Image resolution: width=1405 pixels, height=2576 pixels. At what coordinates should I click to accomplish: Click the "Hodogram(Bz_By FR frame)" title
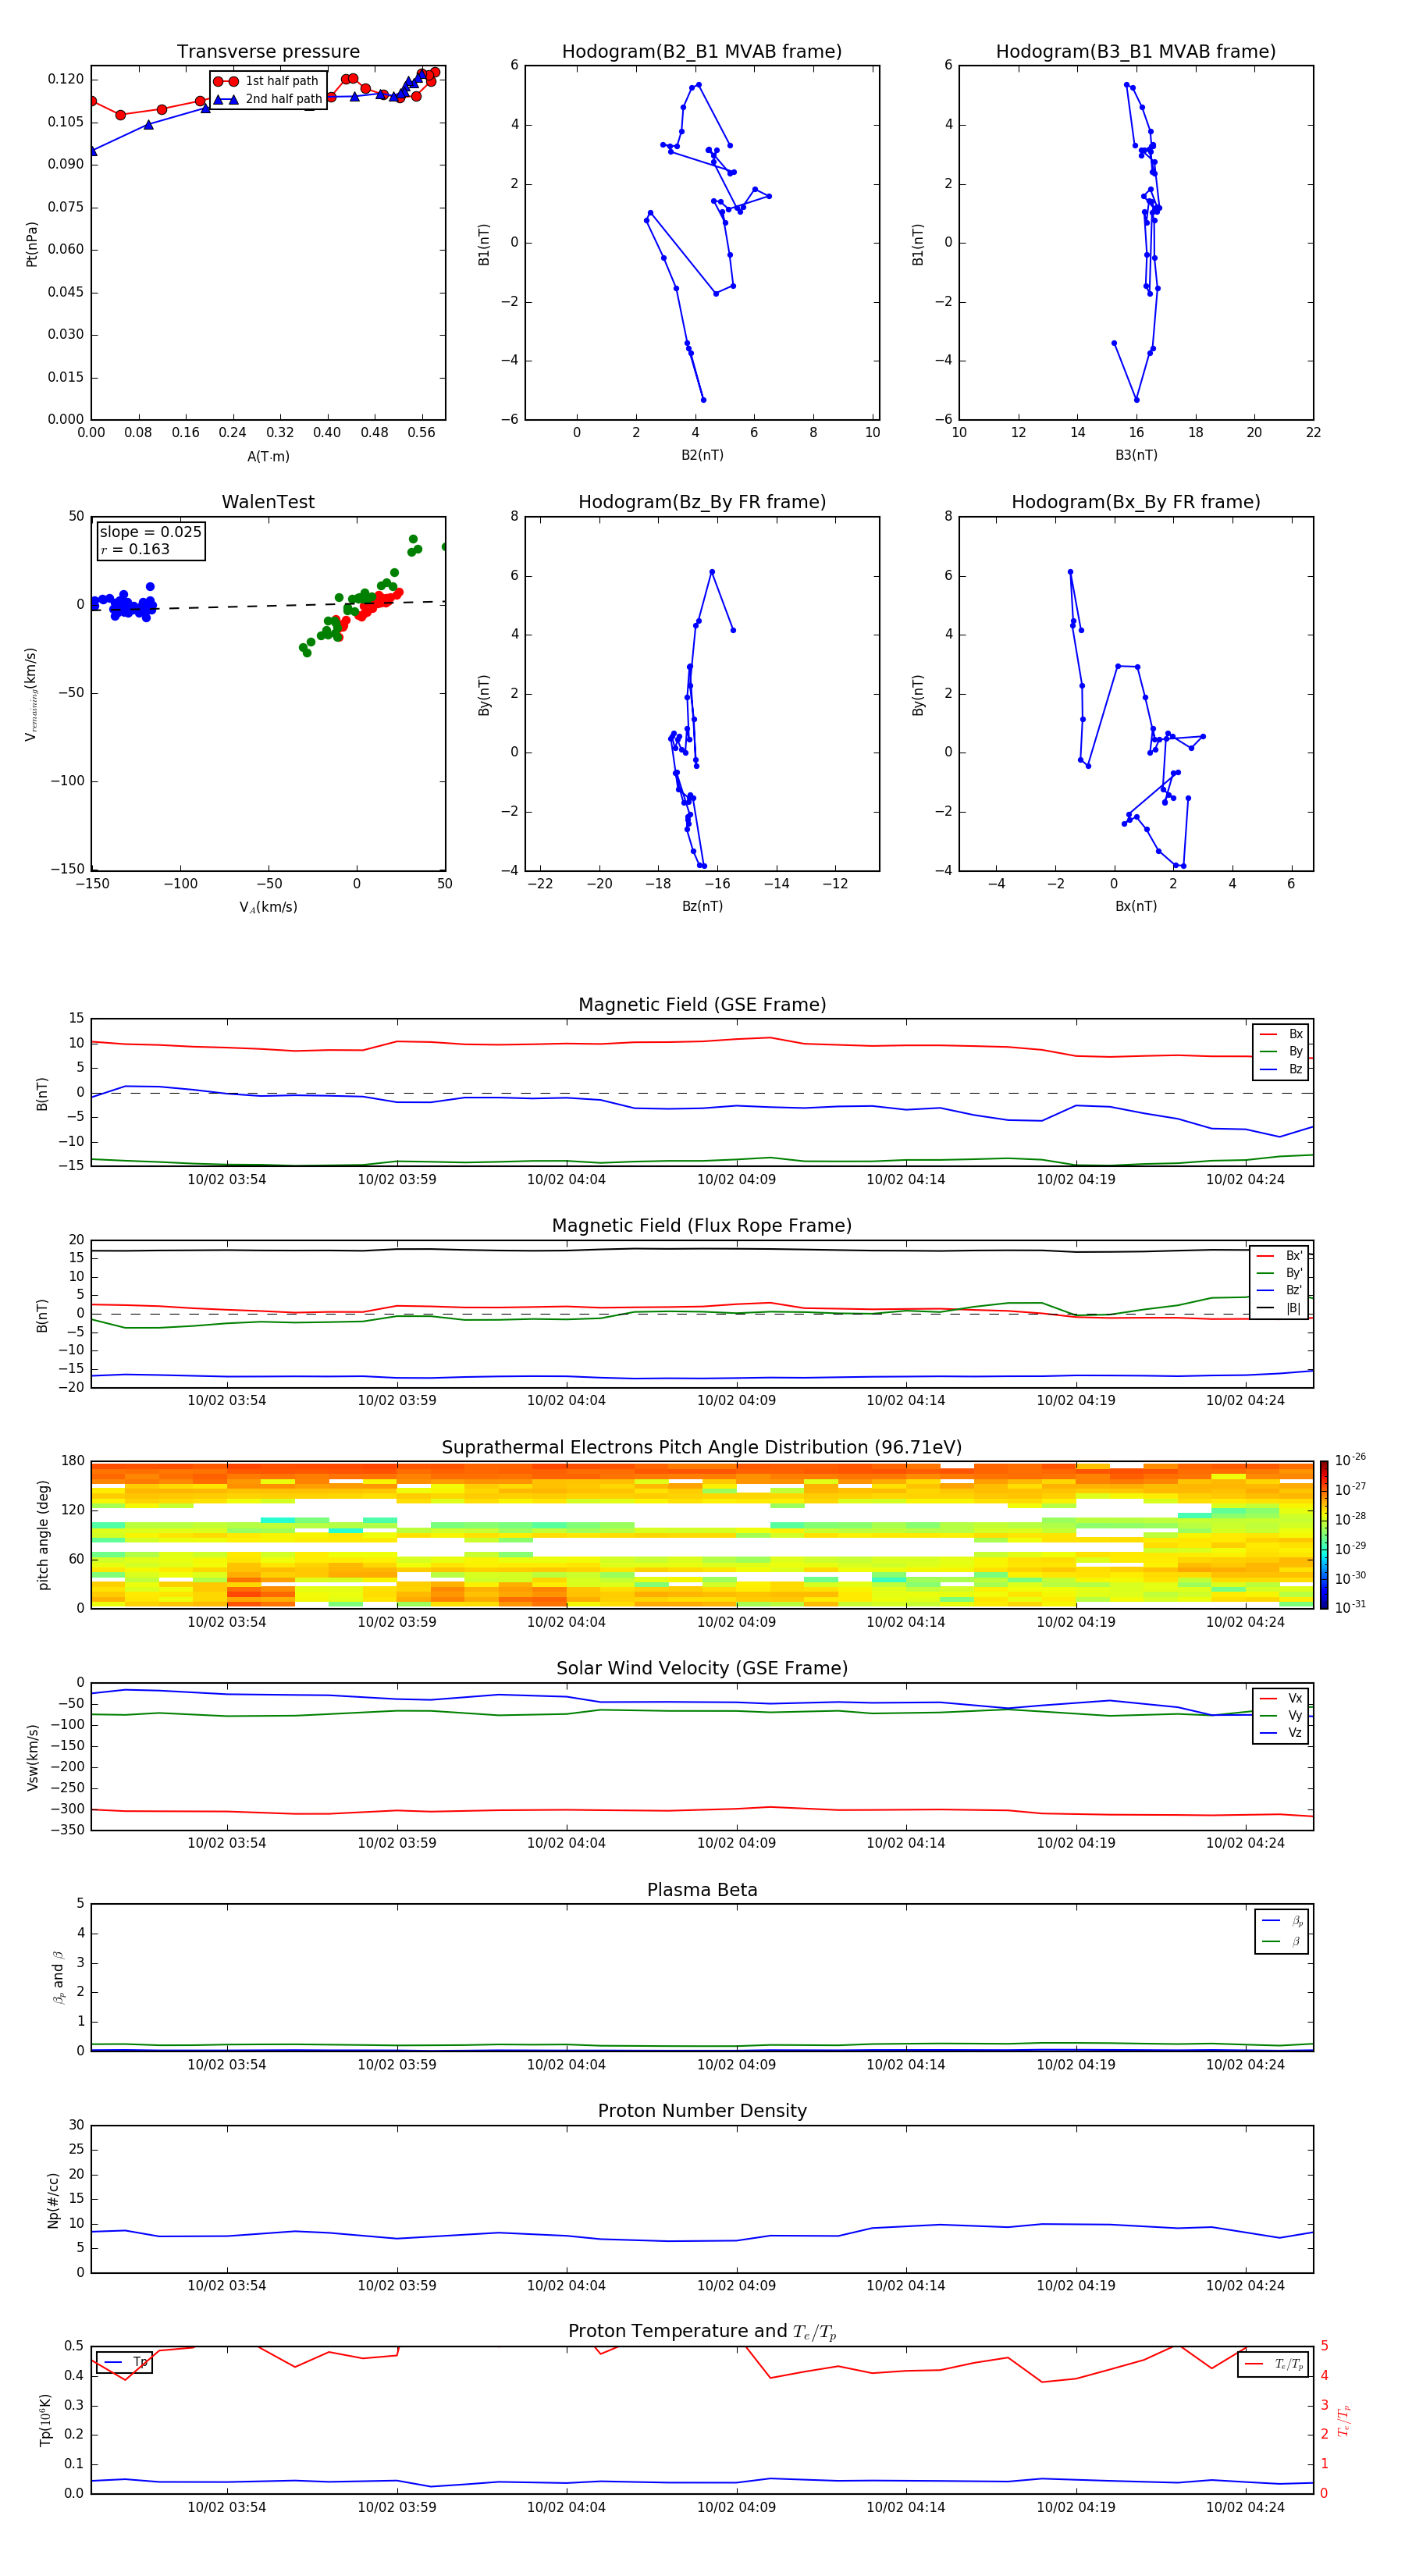point(702,502)
